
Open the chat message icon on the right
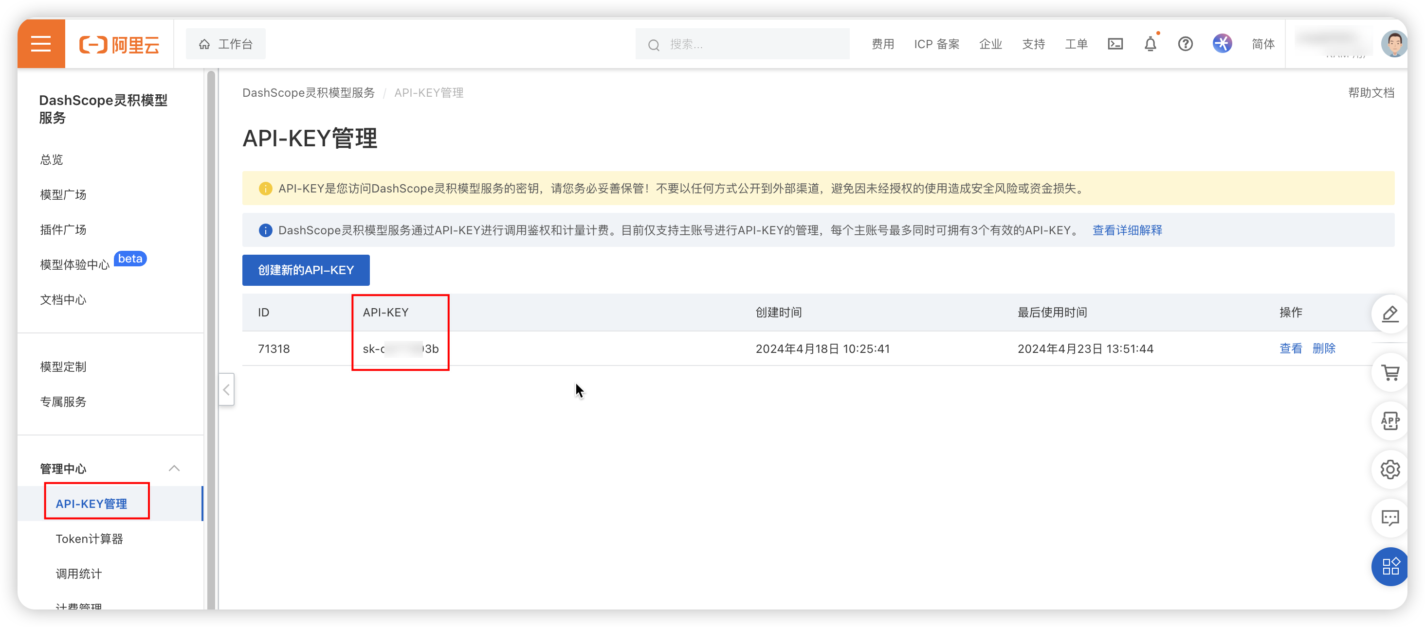[1390, 518]
